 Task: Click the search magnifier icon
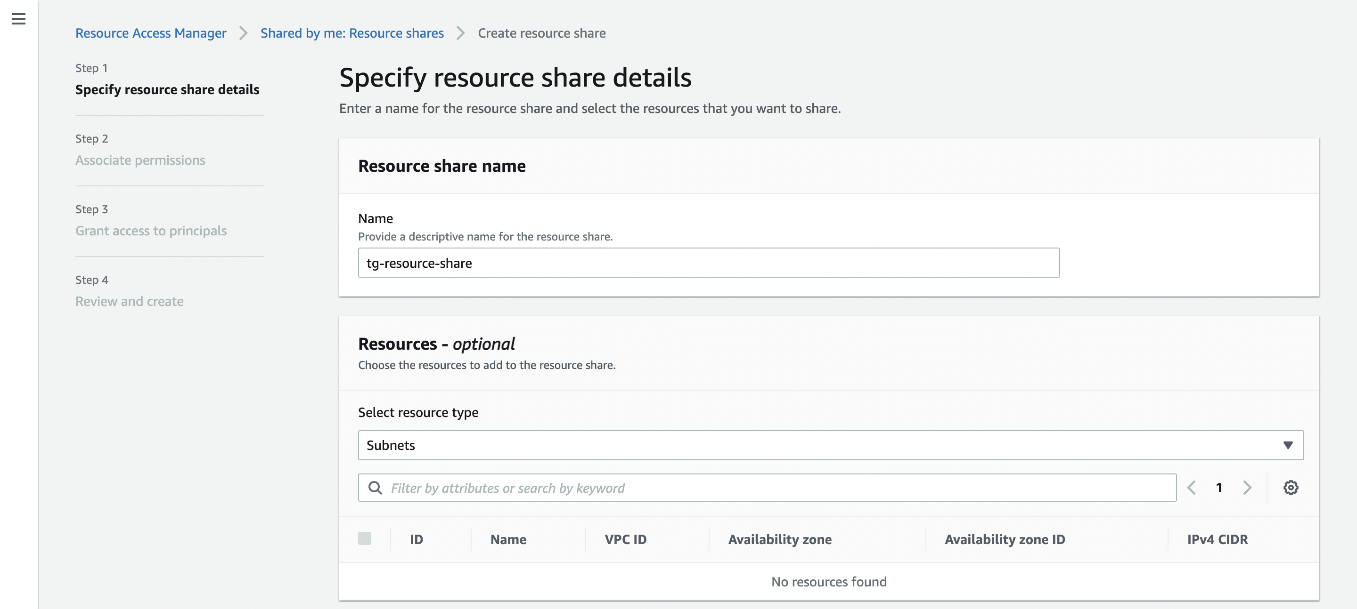click(375, 488)
